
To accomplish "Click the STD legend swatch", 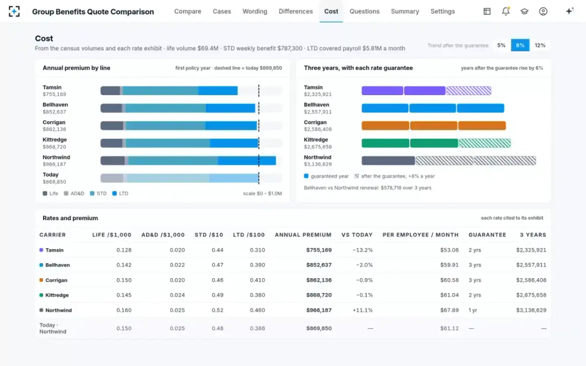I will click(92, 194).
